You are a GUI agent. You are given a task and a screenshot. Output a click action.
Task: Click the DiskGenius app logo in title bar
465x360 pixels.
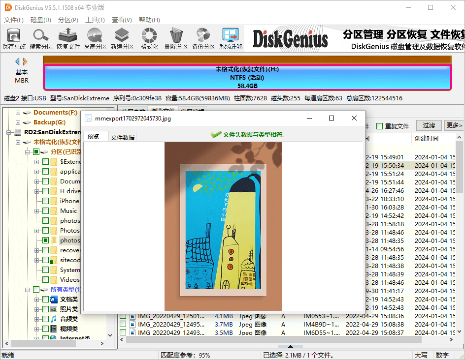[x=8, y=7]
